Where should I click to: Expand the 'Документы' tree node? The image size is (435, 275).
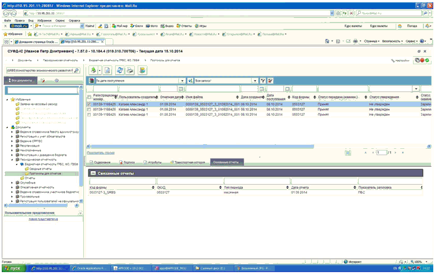[6, 127]
